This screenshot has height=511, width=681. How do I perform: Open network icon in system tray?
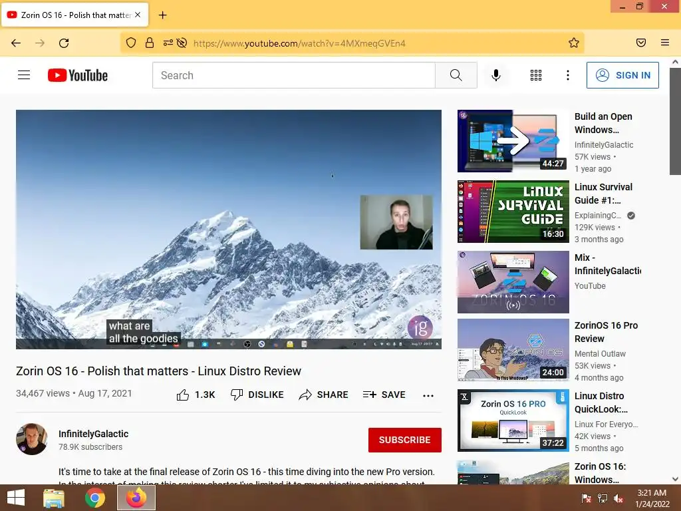[603, 498]
